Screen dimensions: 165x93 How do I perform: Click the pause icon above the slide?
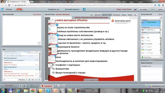coord(136,18)
